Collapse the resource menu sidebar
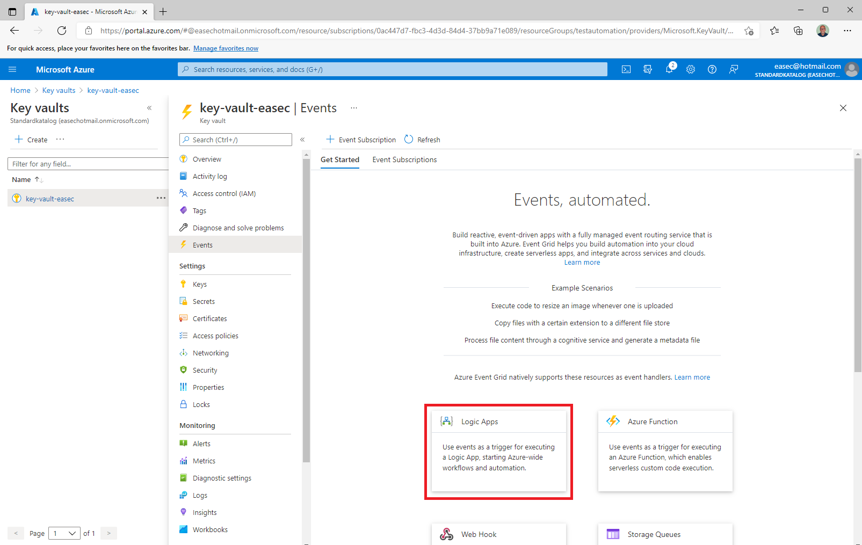Screen dimensions: 862x545 coord(302,140)
